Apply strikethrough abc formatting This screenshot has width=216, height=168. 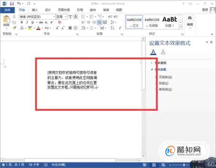coord(41,22)
